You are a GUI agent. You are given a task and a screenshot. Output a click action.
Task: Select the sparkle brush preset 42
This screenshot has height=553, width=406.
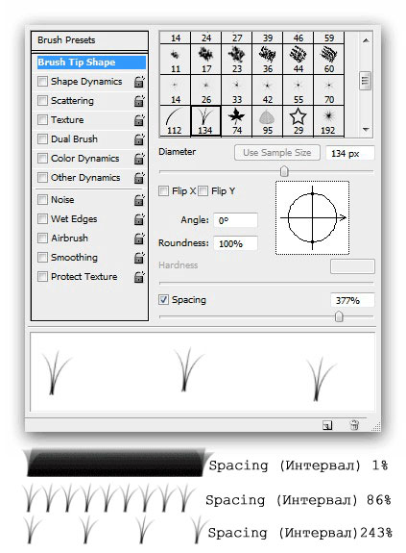pos(268,90)
